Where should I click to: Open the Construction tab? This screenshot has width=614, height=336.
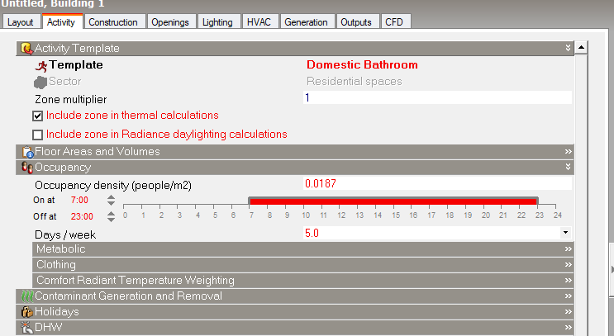click(113, 22)
